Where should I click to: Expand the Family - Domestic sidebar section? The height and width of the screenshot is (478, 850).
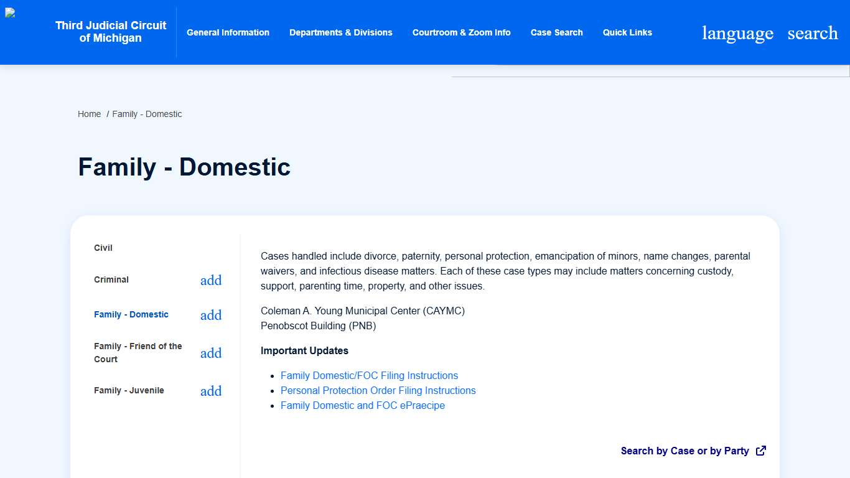[x=211, y=315]
